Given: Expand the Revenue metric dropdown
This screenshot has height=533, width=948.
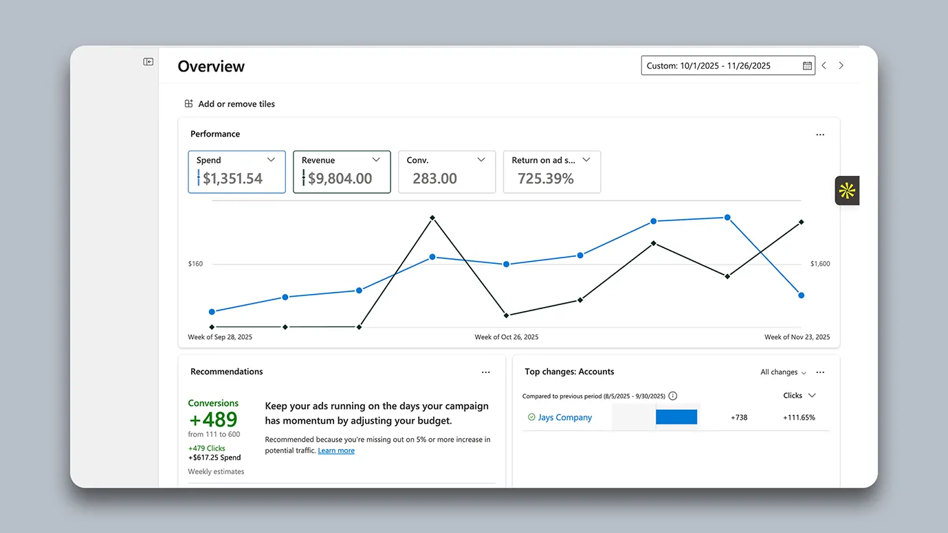Looking at the screenshot, I should [376, 160].
